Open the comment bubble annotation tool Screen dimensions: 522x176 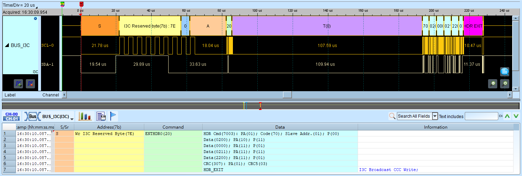(x=505, y=72)
